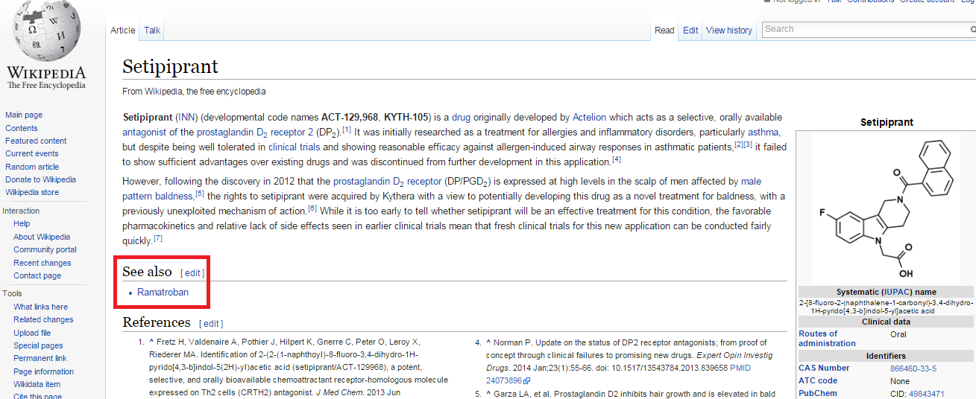
Task: Switch to the Talk tab
Action: (152, 31)
